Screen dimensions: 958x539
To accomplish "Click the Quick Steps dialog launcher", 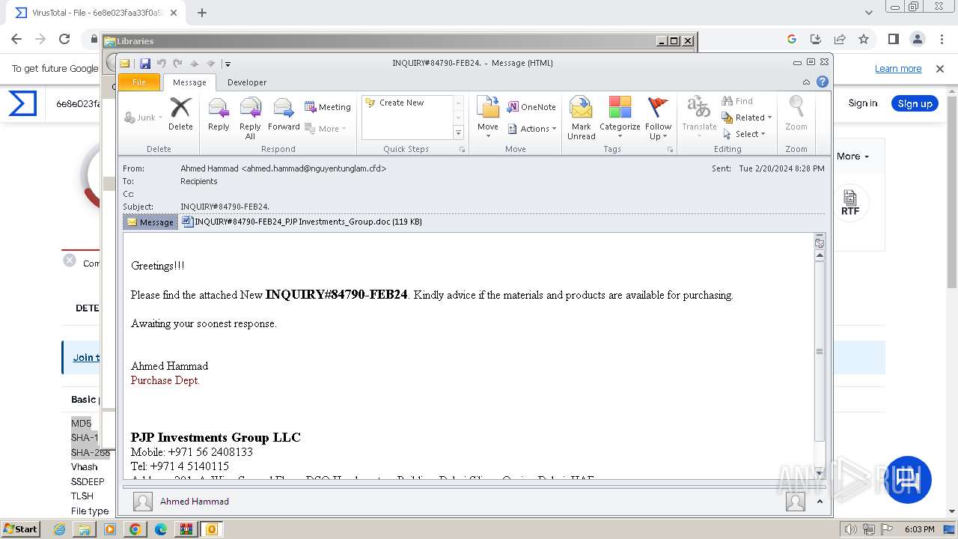I will 462,150.
